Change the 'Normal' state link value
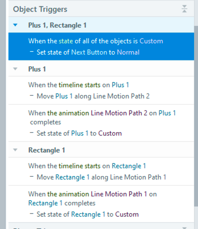The image size is (198, 229). point(128,52)
